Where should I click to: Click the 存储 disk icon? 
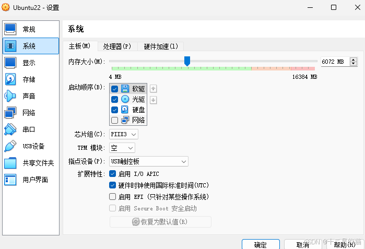10,79
